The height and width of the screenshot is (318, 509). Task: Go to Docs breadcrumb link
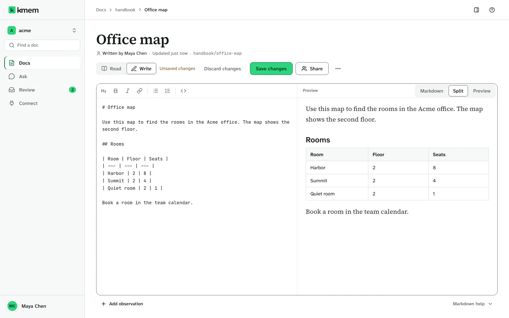pos(101,10)
